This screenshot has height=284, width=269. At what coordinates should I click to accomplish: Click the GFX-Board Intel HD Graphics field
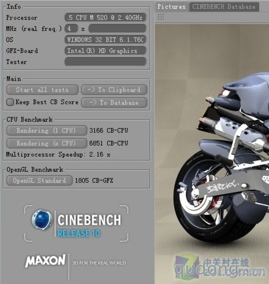point(105,51)
